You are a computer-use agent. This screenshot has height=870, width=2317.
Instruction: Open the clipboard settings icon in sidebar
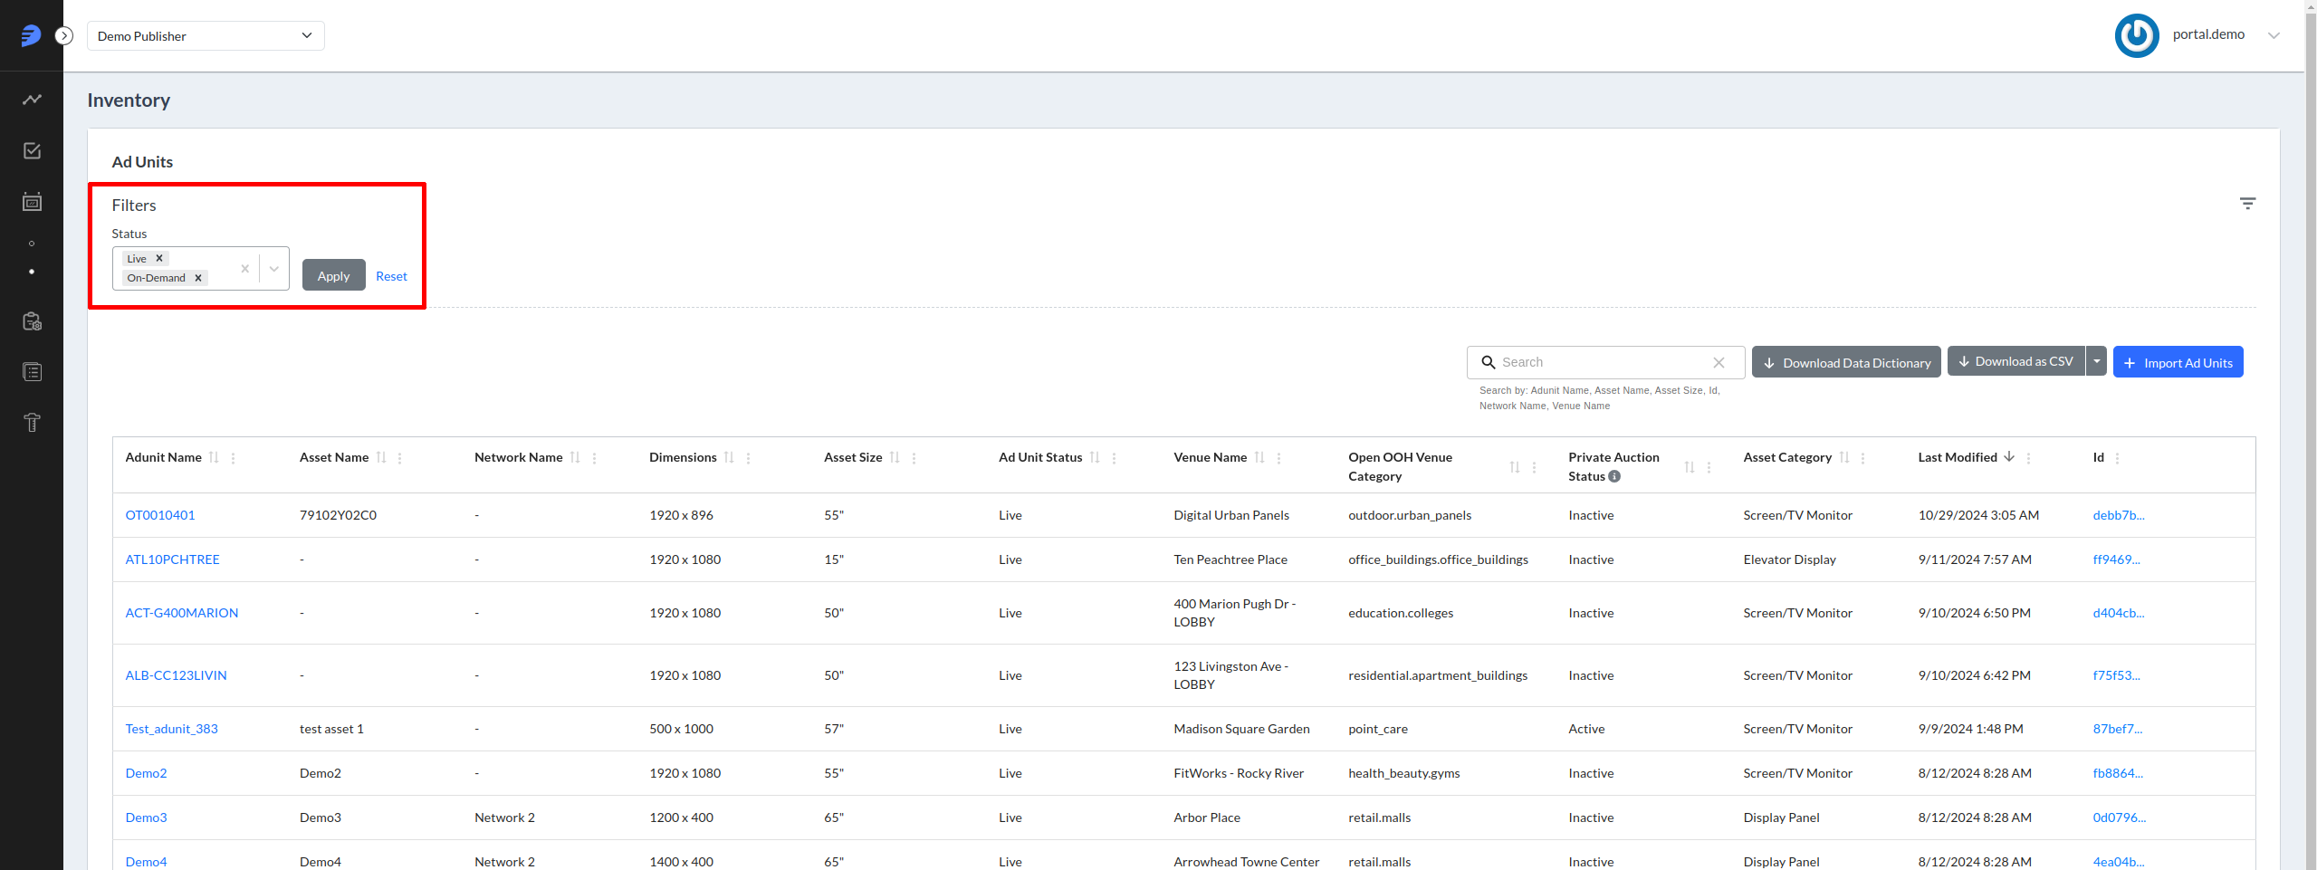[x=32, y=321]
